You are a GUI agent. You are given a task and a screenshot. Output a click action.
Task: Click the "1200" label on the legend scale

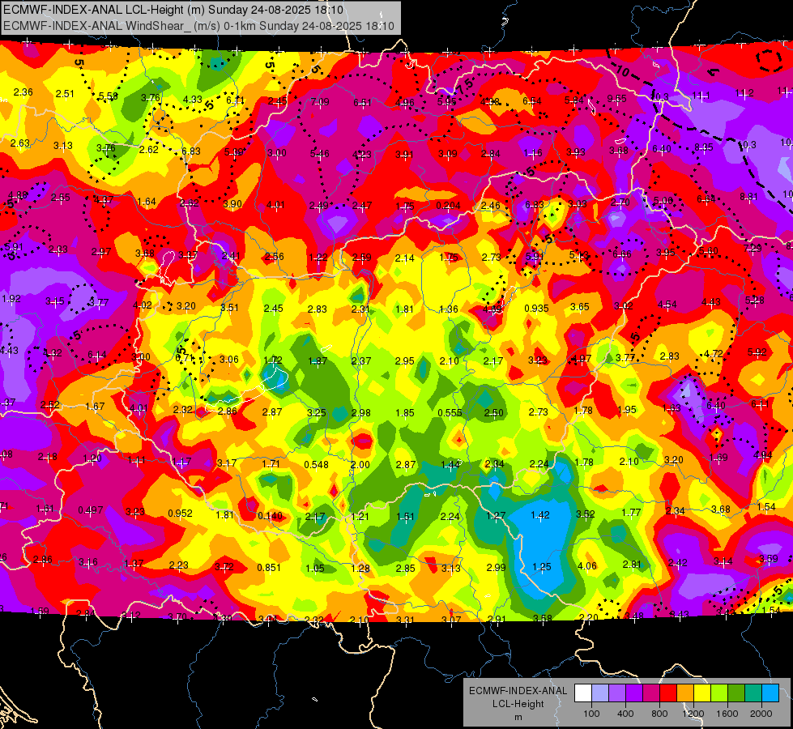click(x=693, y=714)
